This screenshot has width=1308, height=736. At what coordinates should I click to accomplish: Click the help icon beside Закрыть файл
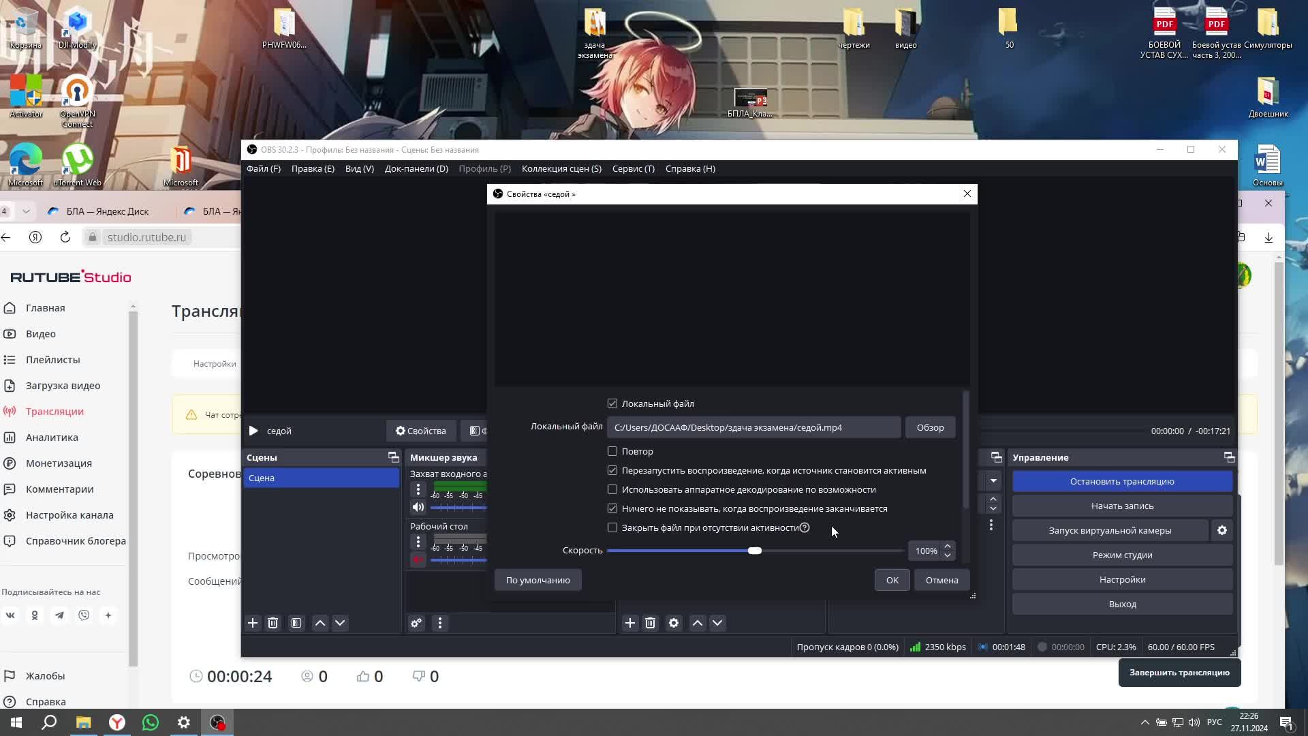coord(805,527)
